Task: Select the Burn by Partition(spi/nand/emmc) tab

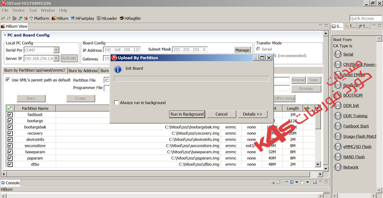Action: (35, 70)
